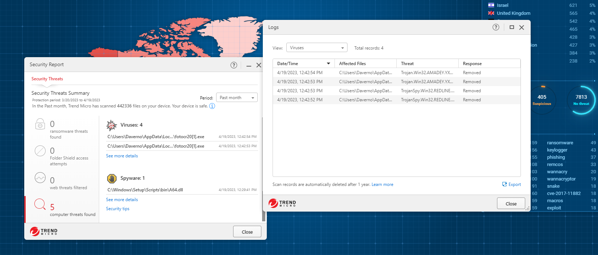Close Logs window with X icon
Screen dimensions: 598x255
click(522, 27)
